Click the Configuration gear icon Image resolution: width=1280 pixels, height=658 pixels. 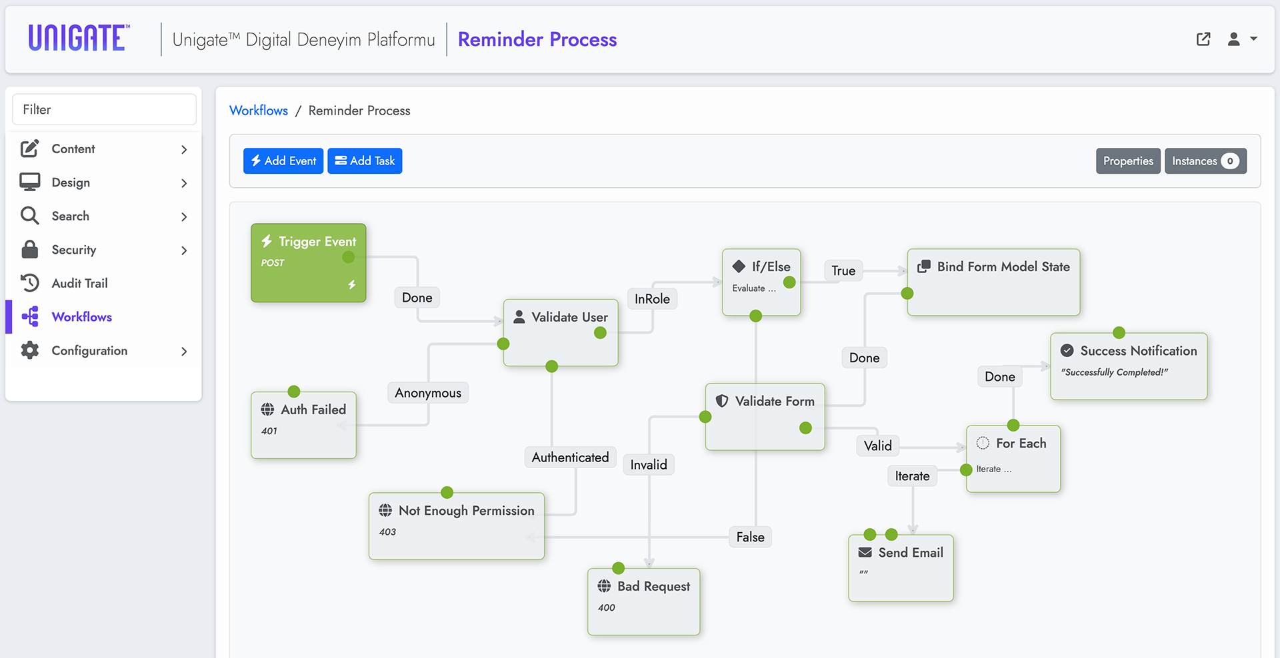[x=29, y=350]
